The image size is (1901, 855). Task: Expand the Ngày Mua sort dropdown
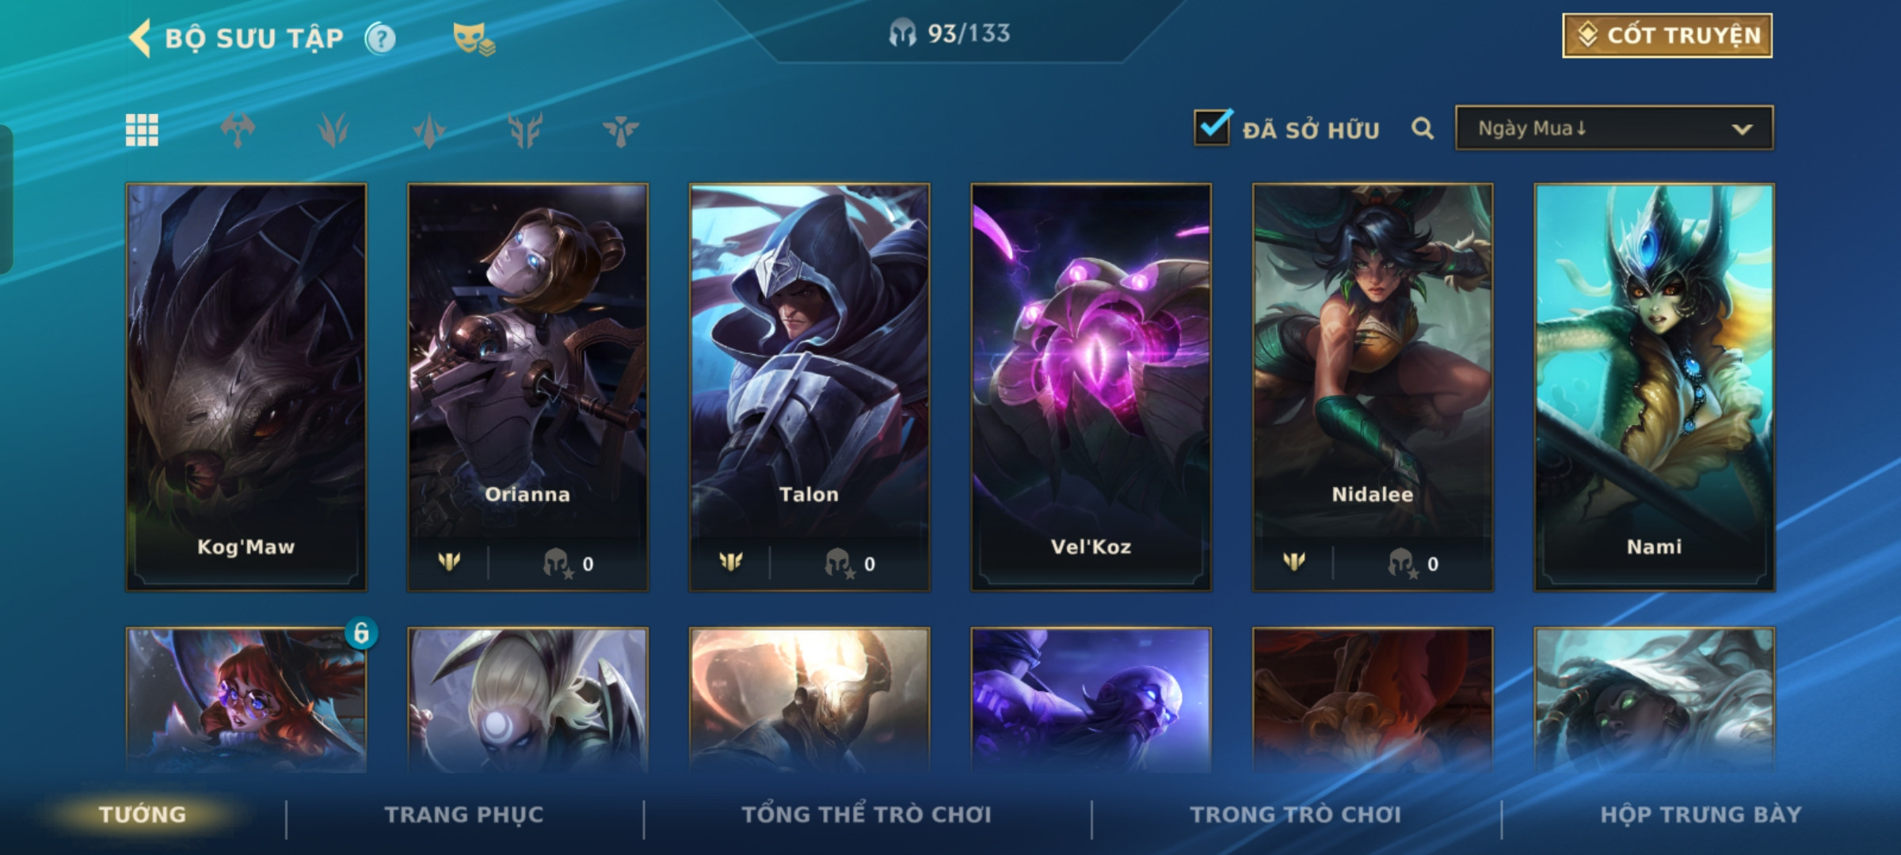tap(1614, 128)
